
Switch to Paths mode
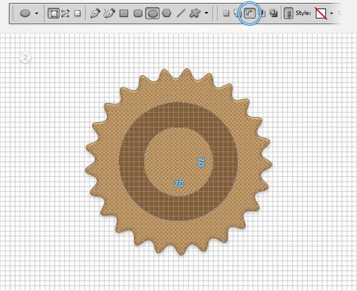point(65,13)
